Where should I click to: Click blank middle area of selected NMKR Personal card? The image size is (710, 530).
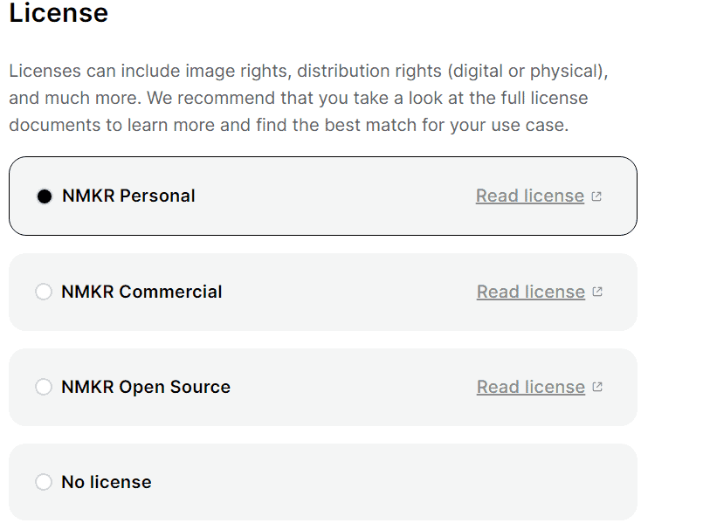[335, 196]
